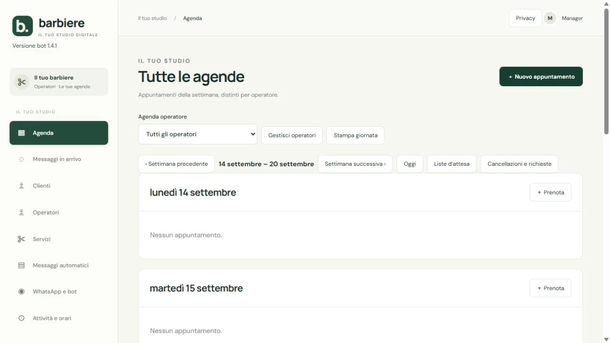610x343 pixels.
Task: Click the Manager user label
Action: (572, 18)
